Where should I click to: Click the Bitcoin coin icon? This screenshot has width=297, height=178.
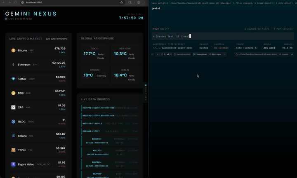[x=13, y=50]
